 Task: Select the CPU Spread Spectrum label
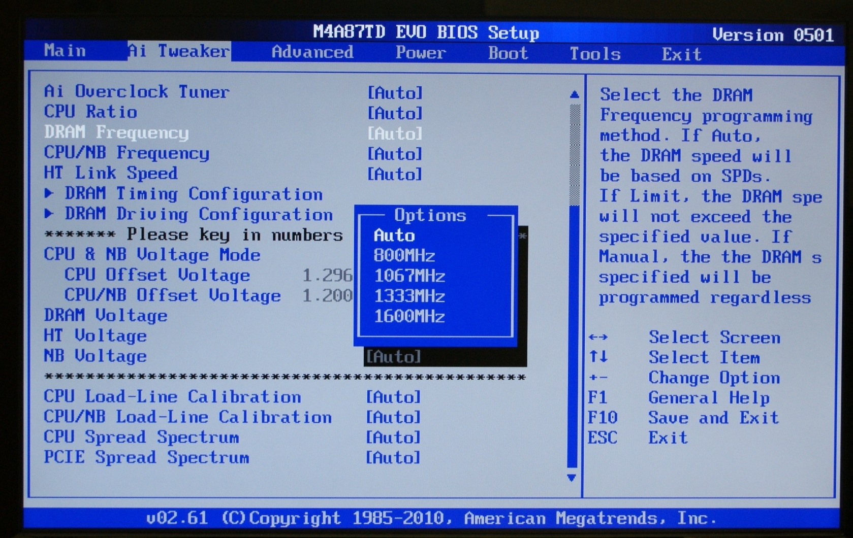(x=141, y=437)
